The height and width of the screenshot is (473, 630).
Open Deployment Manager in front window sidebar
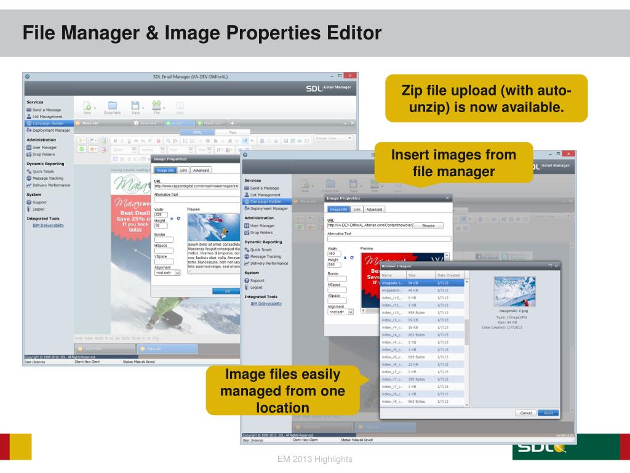coord(266,209)
